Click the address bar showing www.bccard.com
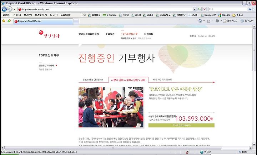Viewport: 257px width, 155px height. (105, 9)
